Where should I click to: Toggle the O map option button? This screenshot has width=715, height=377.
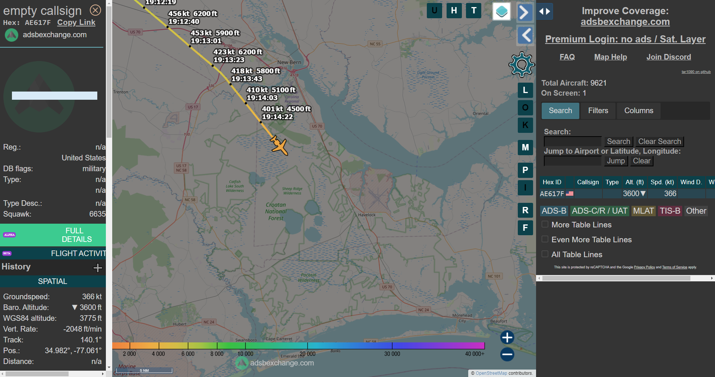point(525,108)
